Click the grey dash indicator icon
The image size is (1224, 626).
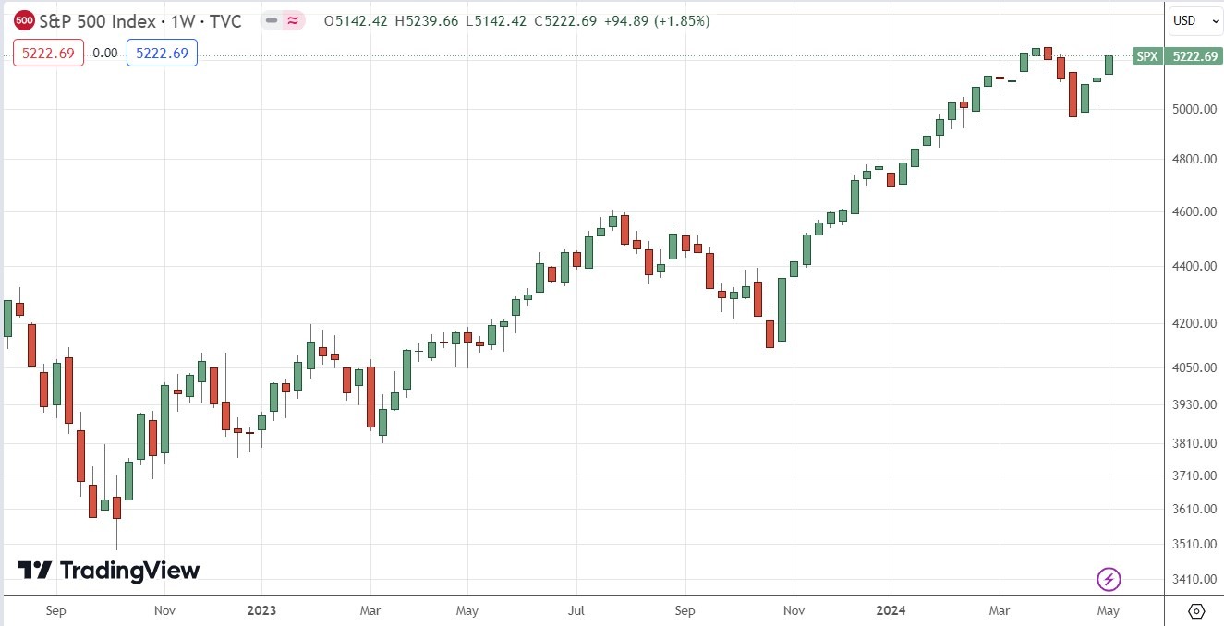270,19
